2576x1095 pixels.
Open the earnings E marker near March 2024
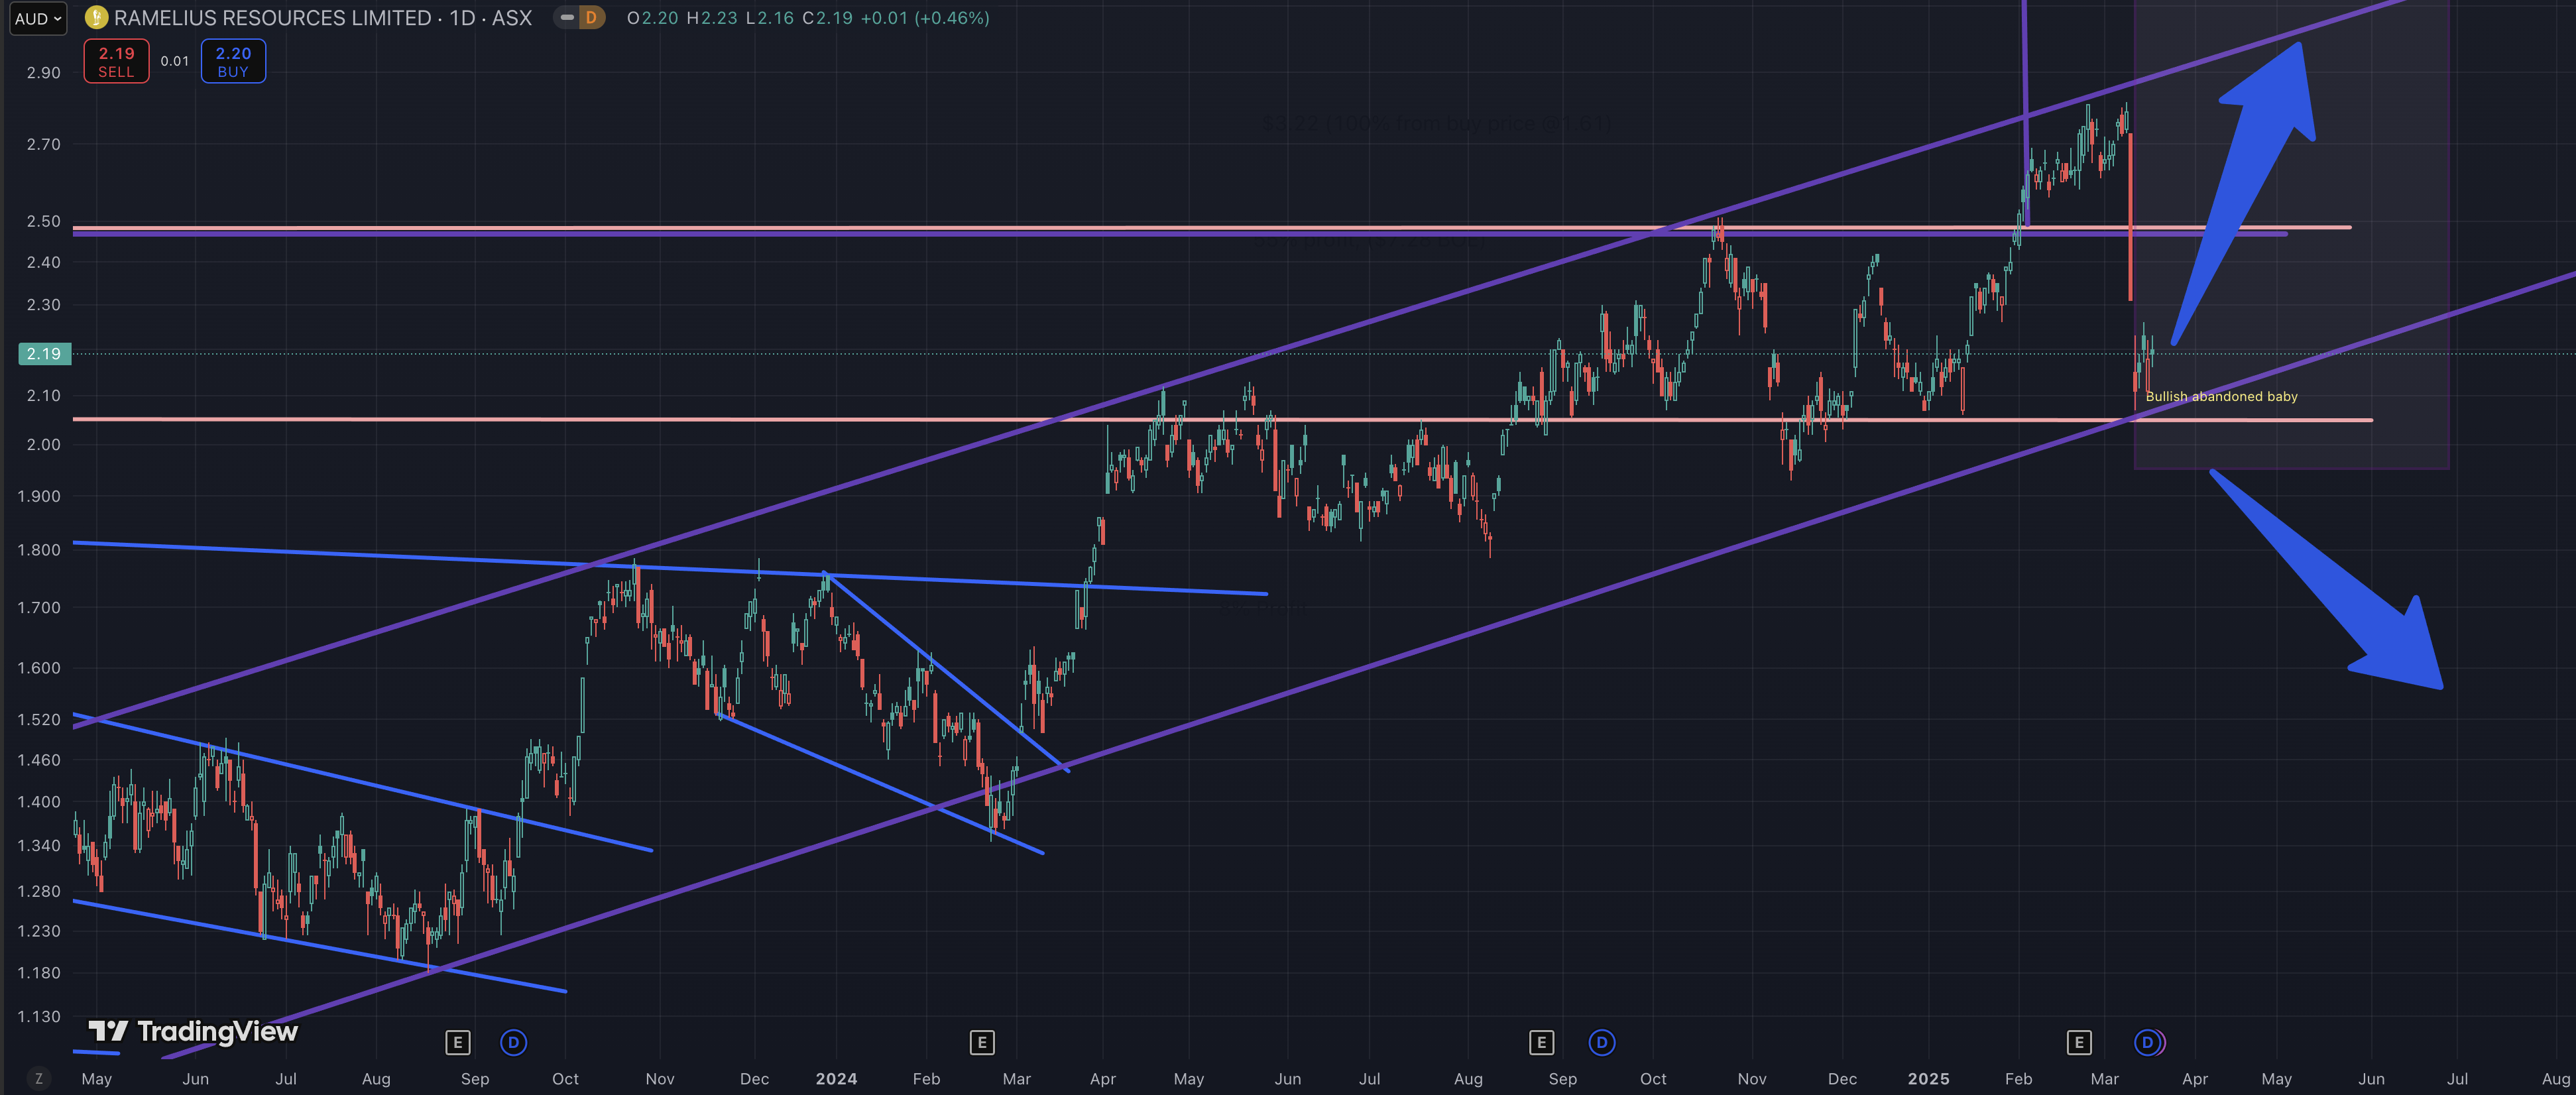pyautogui.click(x=982, y=1043)
